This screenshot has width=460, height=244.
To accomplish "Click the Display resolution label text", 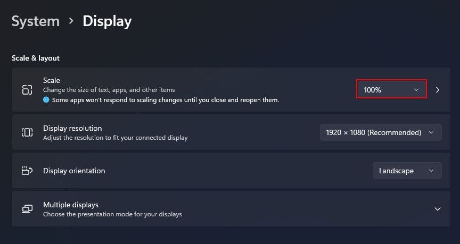I will click(x=72, y=128).
